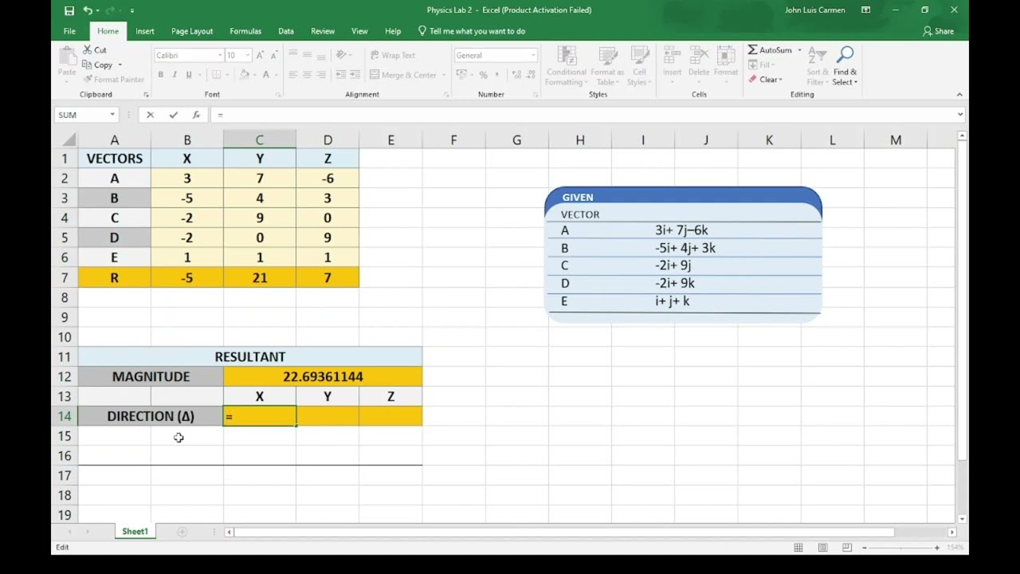Click the Decrease Font Size icon
Viewport: 1020px width, 574px height.
coord(274,55)
